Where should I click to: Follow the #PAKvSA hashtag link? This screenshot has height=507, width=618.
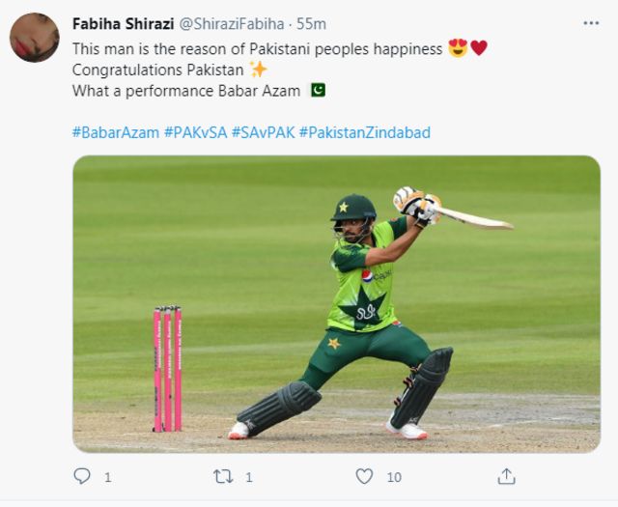tap(195, 131)
